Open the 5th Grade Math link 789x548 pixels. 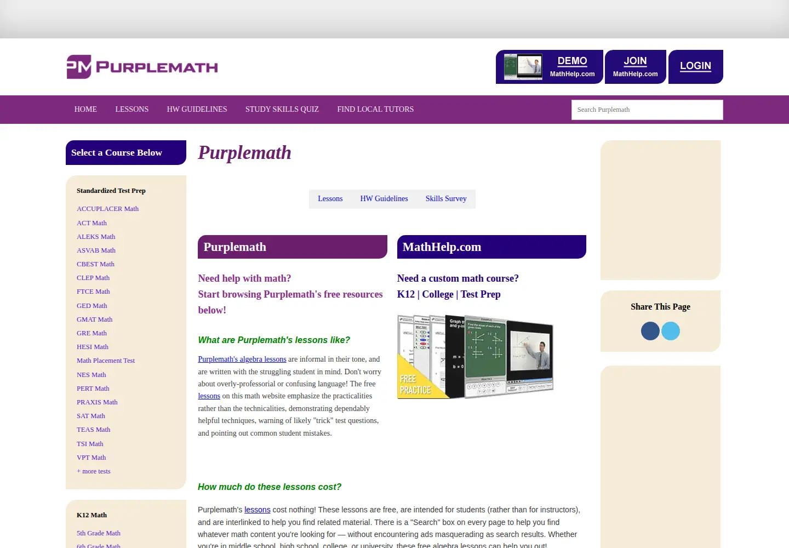[99, 533]
